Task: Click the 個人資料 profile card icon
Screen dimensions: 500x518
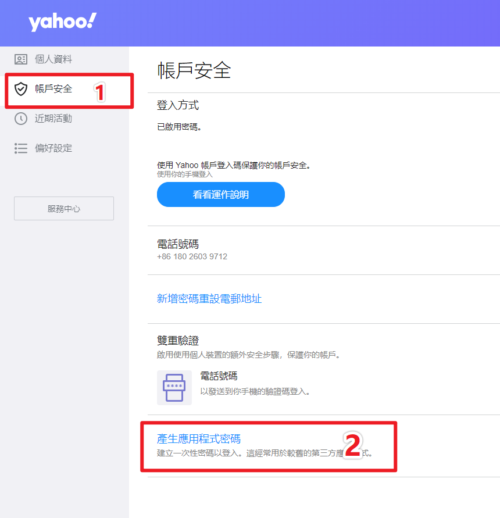Action: 21,59
